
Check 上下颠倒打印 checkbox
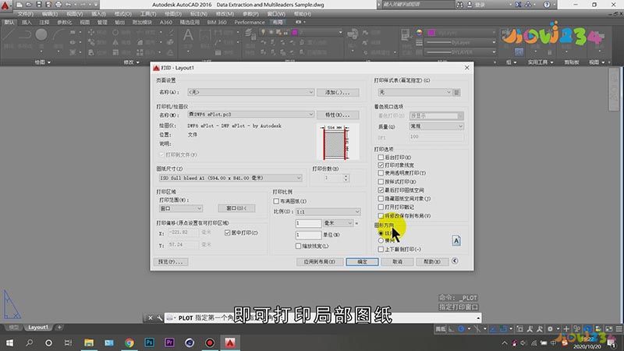tap(381, 249)
